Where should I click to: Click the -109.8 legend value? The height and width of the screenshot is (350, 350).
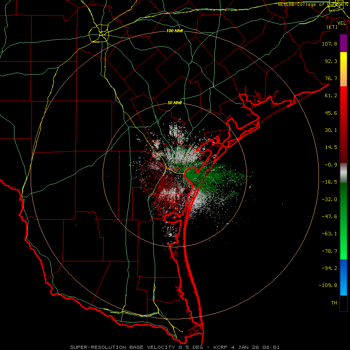(x=328, y=285)
